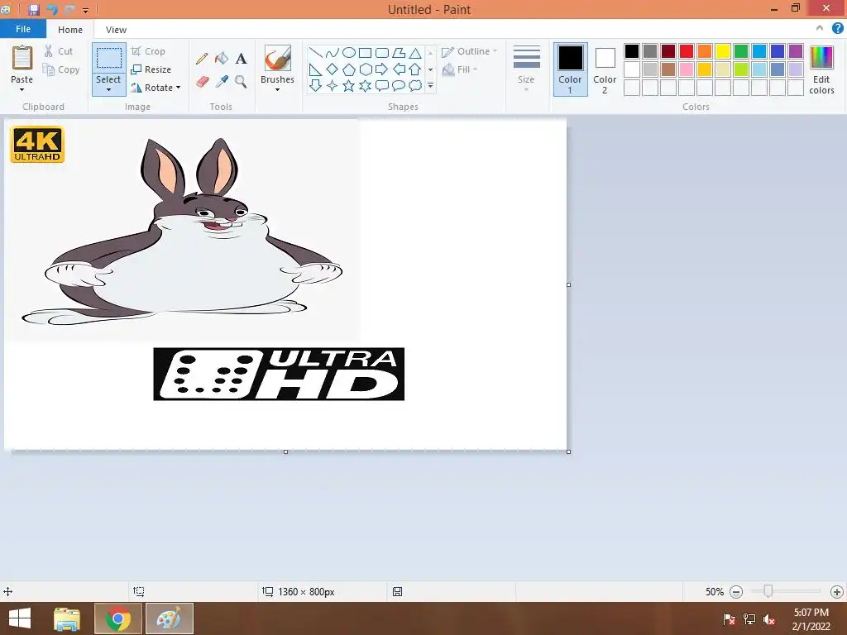Image resolution: width=847 pixels, height=635 pixels.
Task: Expand the Rotate dropdown
Action: pos(179,88)
